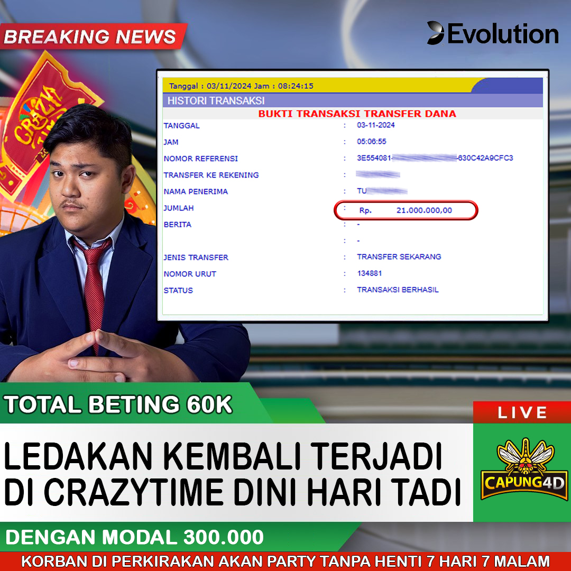
Task: Click the red-circled Rp. 21.000.000,00 amount
Action: (406, 210)
